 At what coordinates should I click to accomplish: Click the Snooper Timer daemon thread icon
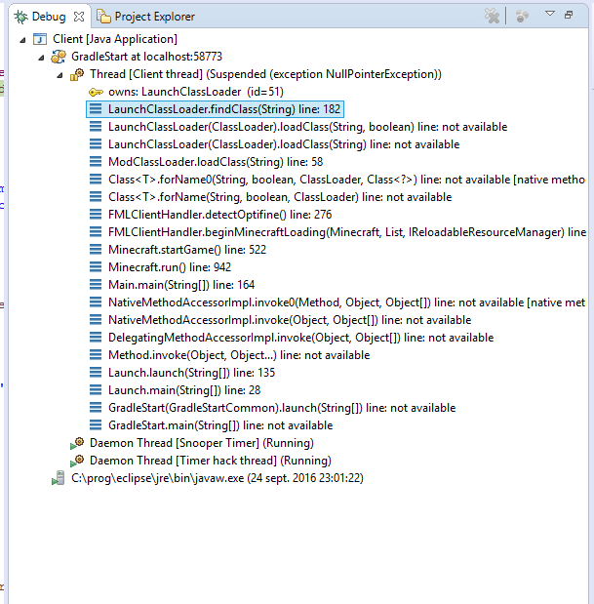pos(78,443)
